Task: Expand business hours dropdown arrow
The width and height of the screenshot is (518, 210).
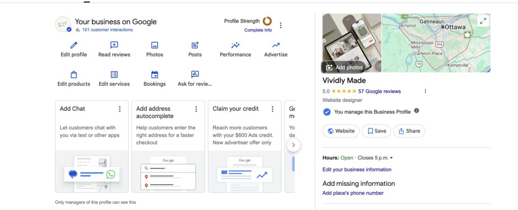Action: point(391,158)
